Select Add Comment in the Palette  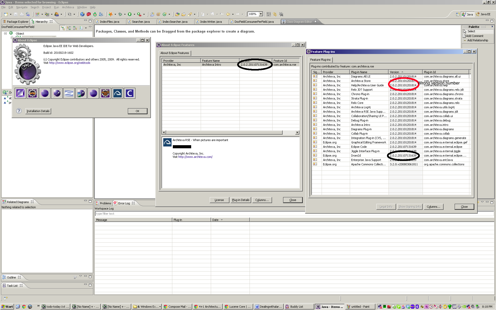click(x=475, y=36)
